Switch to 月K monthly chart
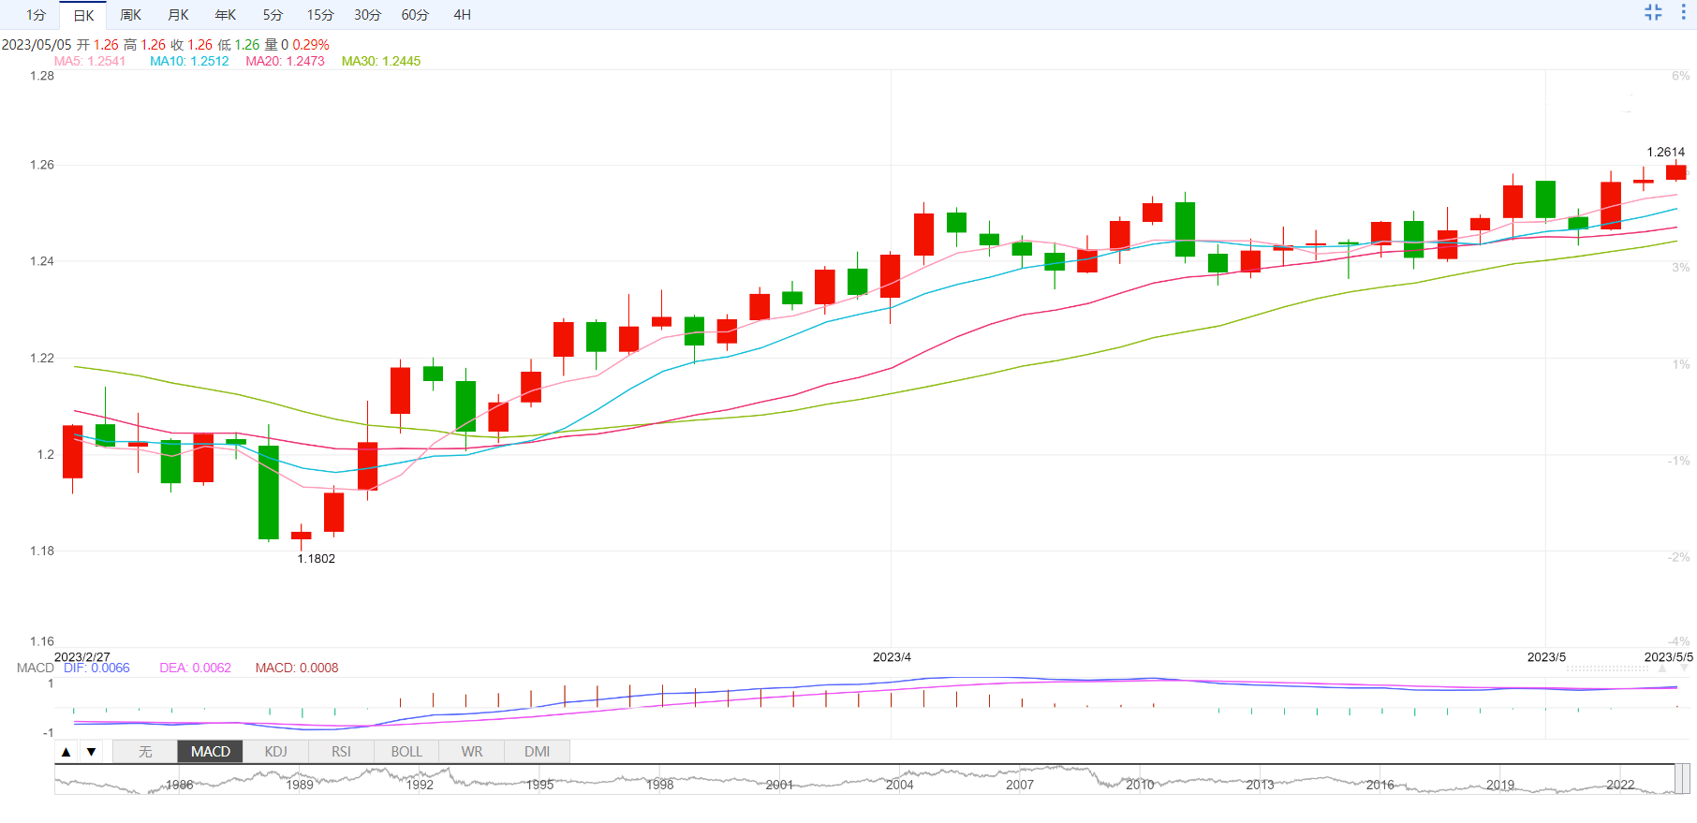 178,15
